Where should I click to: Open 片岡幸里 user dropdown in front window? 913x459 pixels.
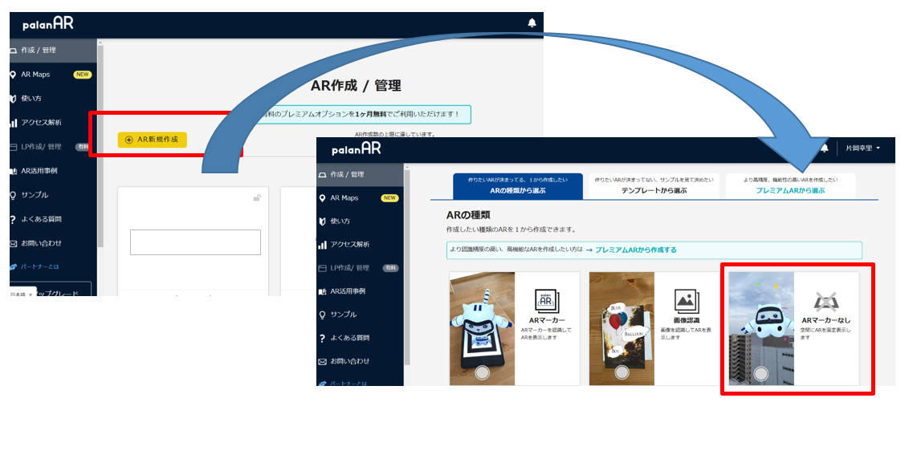click(x=862, y=148)
